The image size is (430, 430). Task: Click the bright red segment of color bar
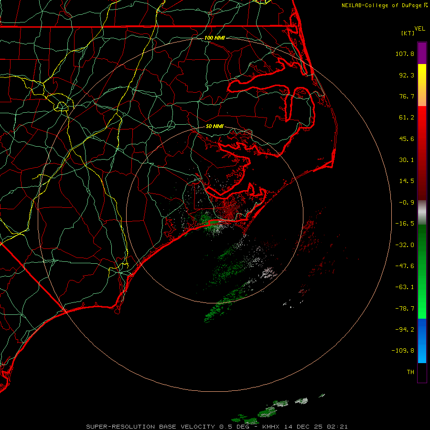422,118
